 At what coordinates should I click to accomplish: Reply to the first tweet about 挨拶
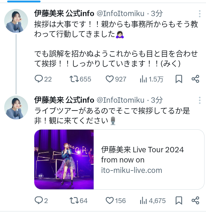click(x=39, y=79)
